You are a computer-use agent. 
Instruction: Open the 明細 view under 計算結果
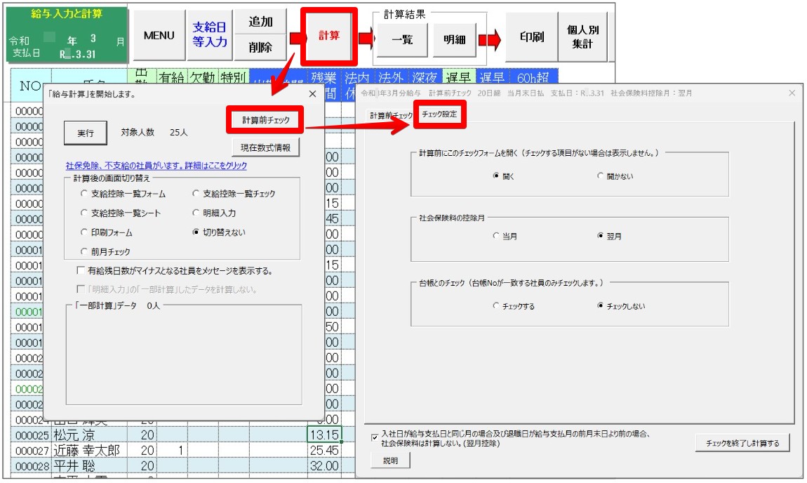coord(455,41)
